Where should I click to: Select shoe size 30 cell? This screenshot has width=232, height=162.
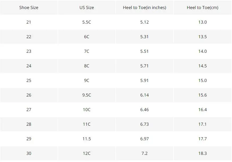[29, 153]
